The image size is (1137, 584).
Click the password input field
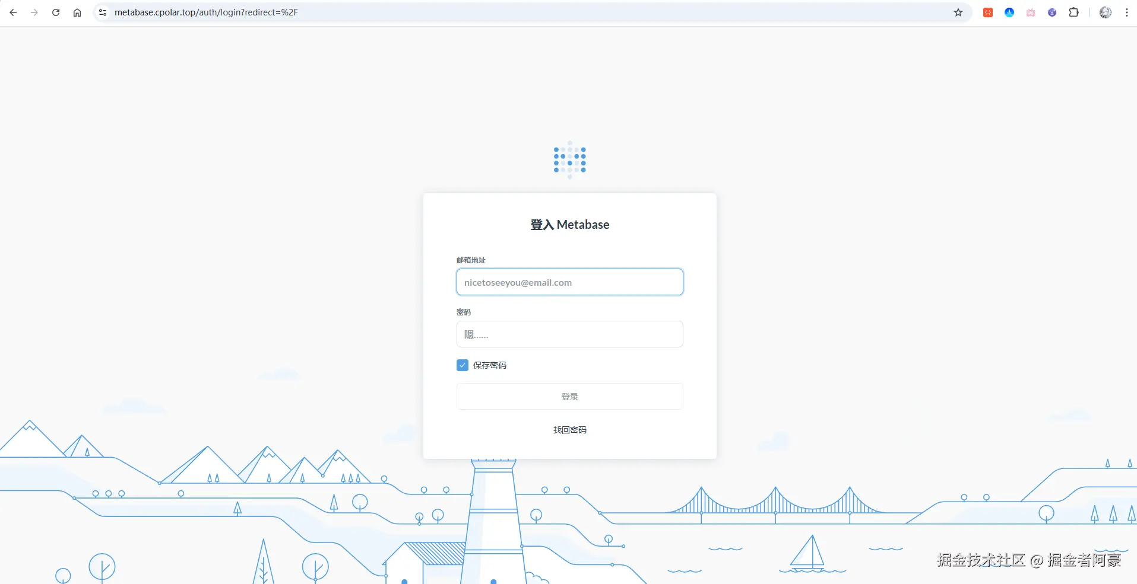tap(570, 334)
